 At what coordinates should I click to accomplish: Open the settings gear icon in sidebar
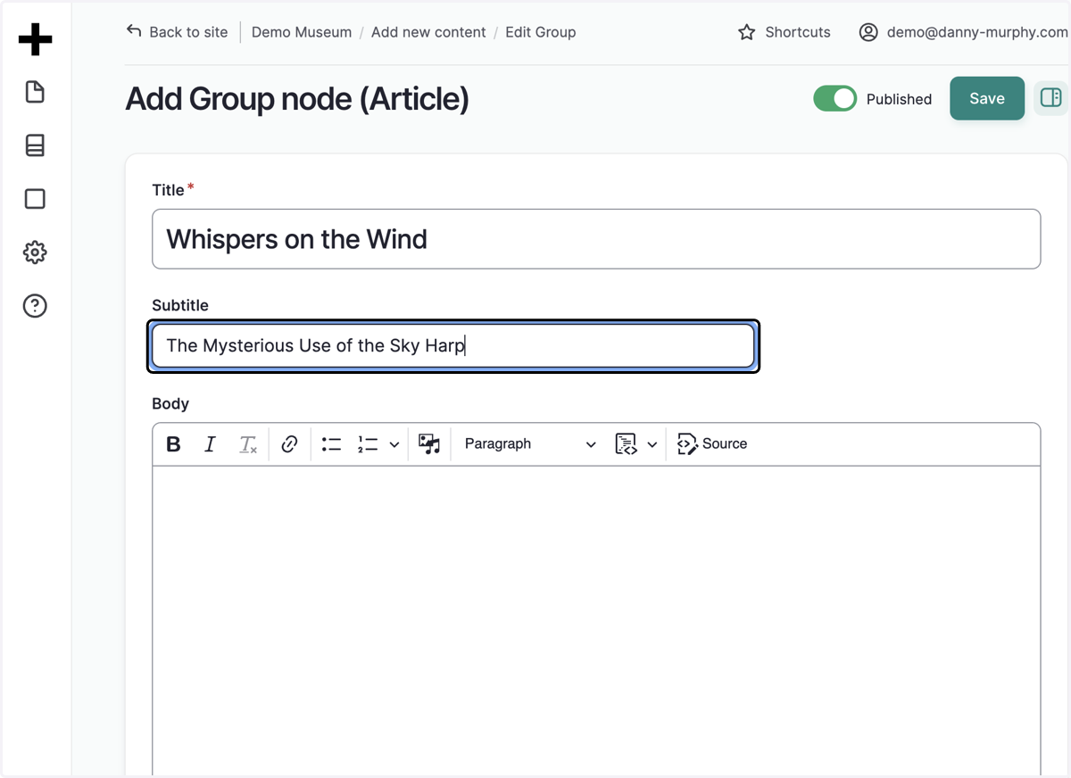[x=35, y=252]
